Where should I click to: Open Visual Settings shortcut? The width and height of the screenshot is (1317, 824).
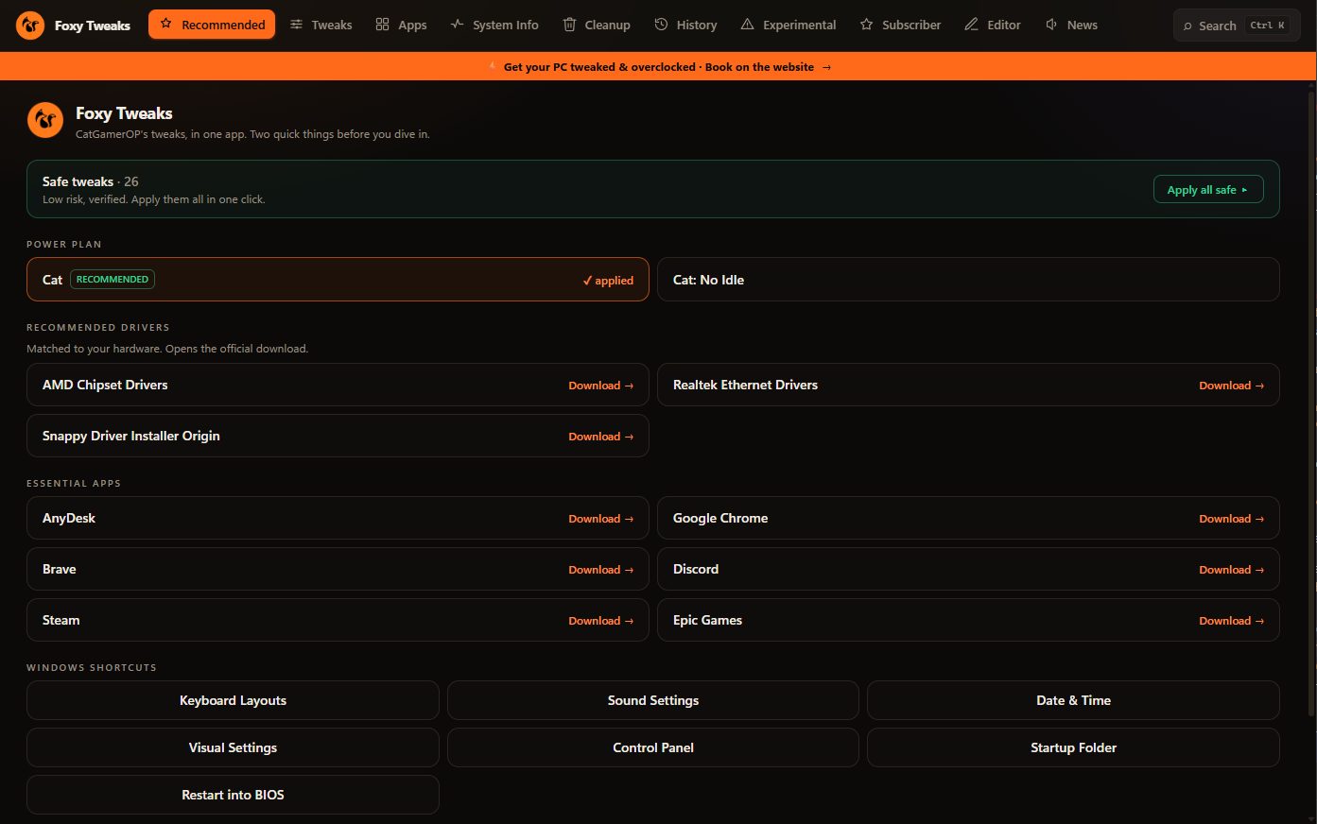[233, 747]
